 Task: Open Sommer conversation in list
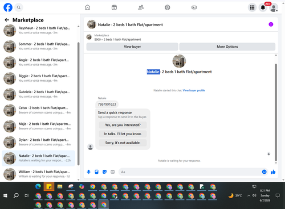click(x=38, y=46)
